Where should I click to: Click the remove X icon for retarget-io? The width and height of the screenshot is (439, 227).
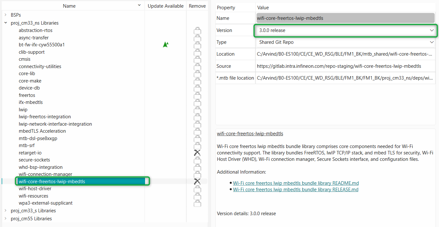(197, 153)
